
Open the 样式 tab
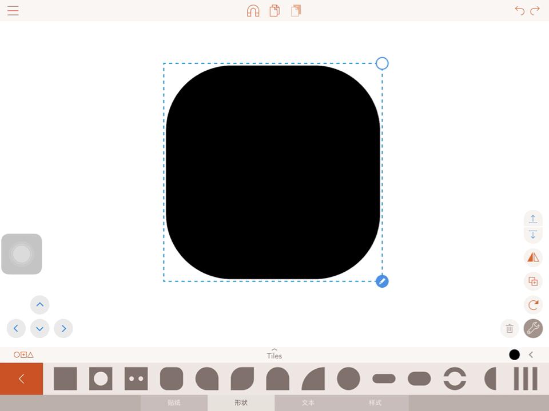click(x=375, y=402)
